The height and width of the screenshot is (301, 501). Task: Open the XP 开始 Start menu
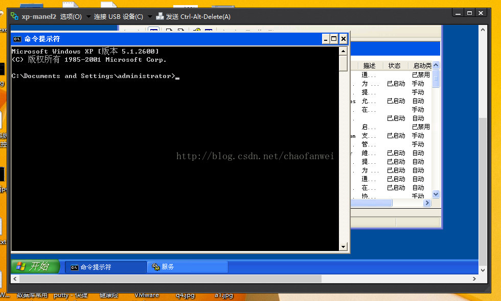click(x=35, y=266)
